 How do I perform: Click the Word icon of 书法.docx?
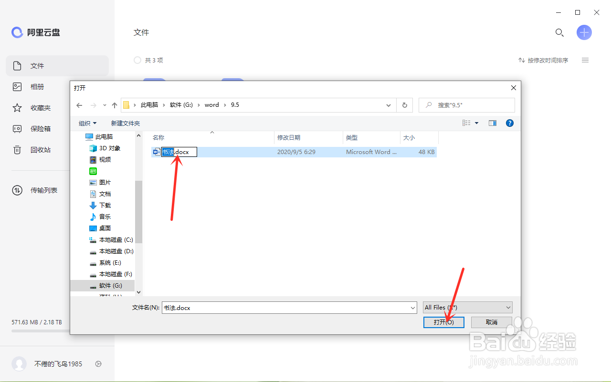point(157,152)
